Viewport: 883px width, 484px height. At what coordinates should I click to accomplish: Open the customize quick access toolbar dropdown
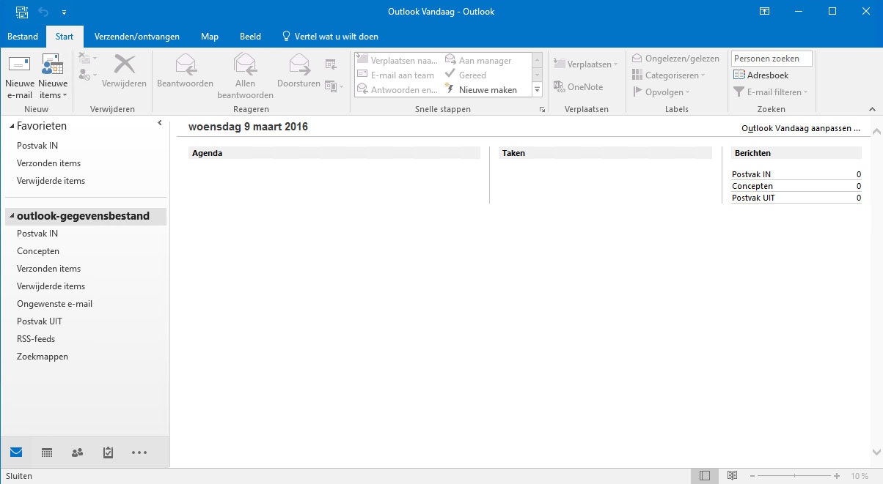65,12
